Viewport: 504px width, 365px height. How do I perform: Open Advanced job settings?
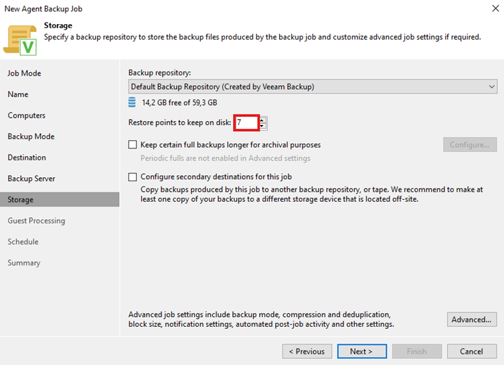coord(471,320)
